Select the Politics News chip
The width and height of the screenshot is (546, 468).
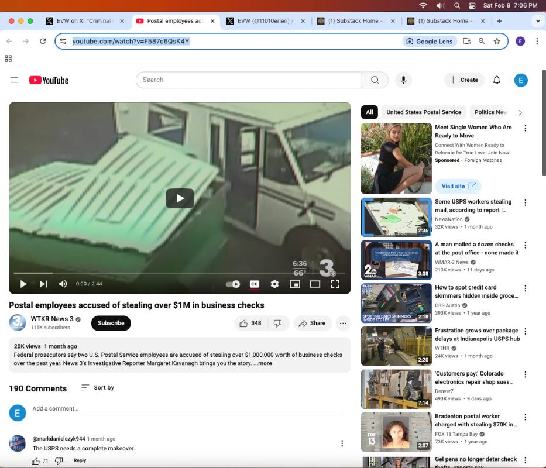tap(490, 112)
